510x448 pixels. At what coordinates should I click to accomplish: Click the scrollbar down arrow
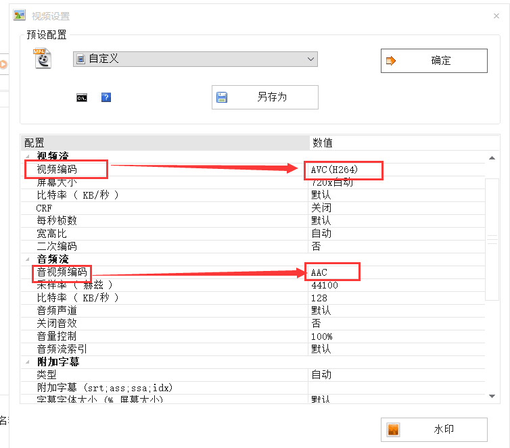click(492, 395)
